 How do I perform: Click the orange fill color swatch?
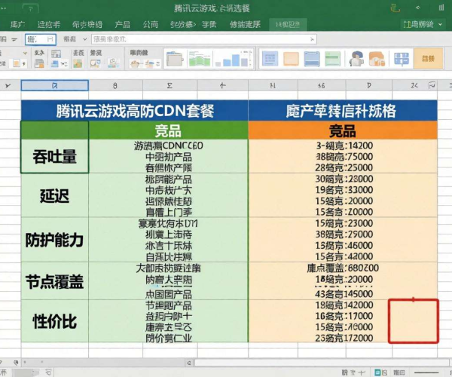(x=16, y=63)
